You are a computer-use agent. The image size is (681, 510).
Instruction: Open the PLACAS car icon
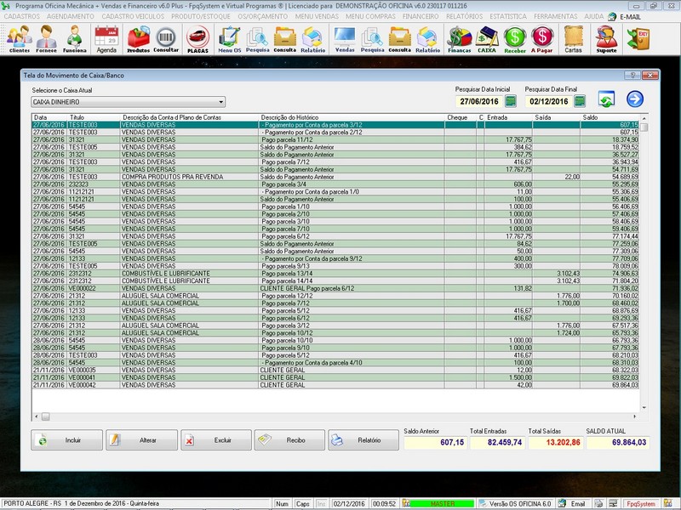pos(197,39)
